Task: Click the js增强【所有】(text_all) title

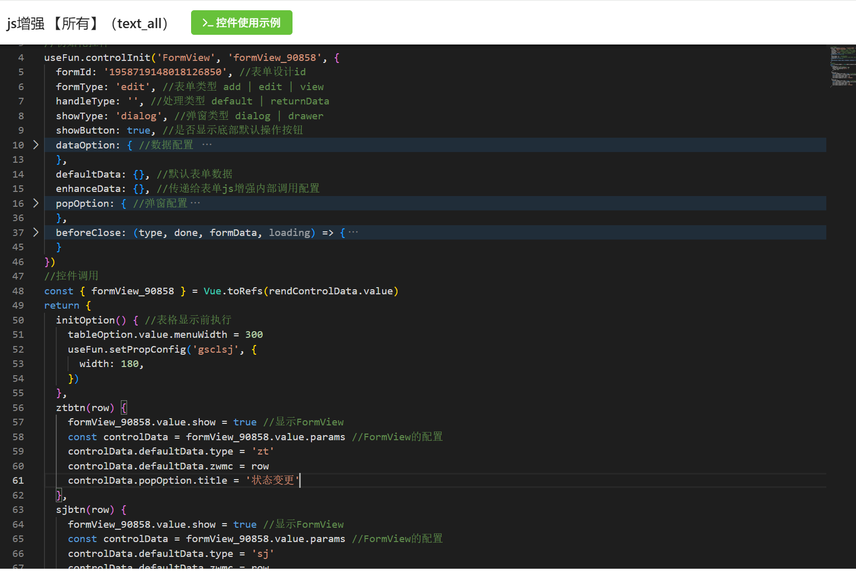Action: tap(88, 24)
